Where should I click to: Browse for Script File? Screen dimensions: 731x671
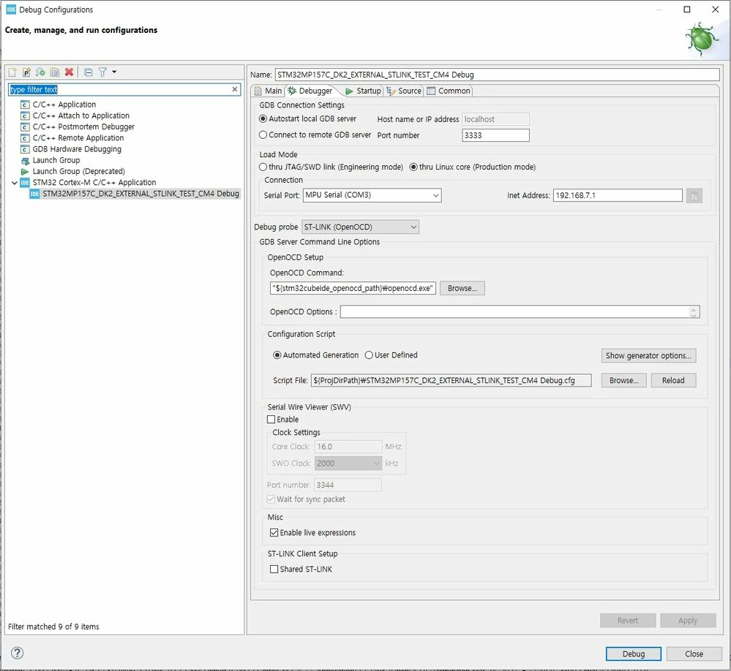(x=623, y=381)
